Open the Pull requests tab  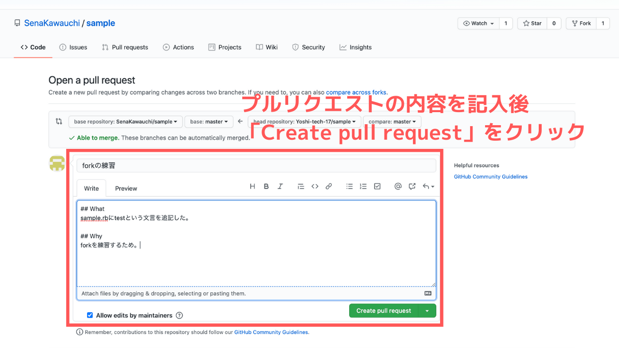tap(125, 47)
